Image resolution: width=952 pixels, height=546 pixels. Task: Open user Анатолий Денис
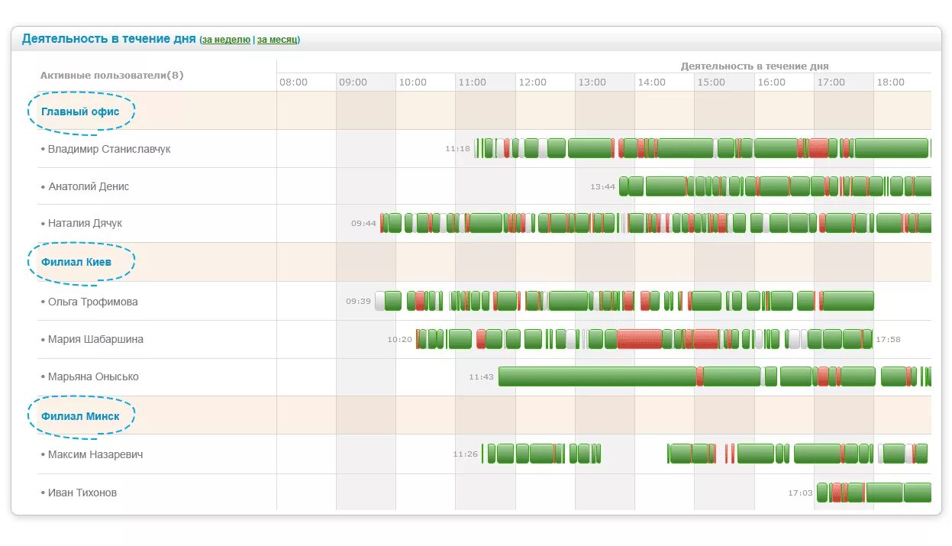point(89,186)
